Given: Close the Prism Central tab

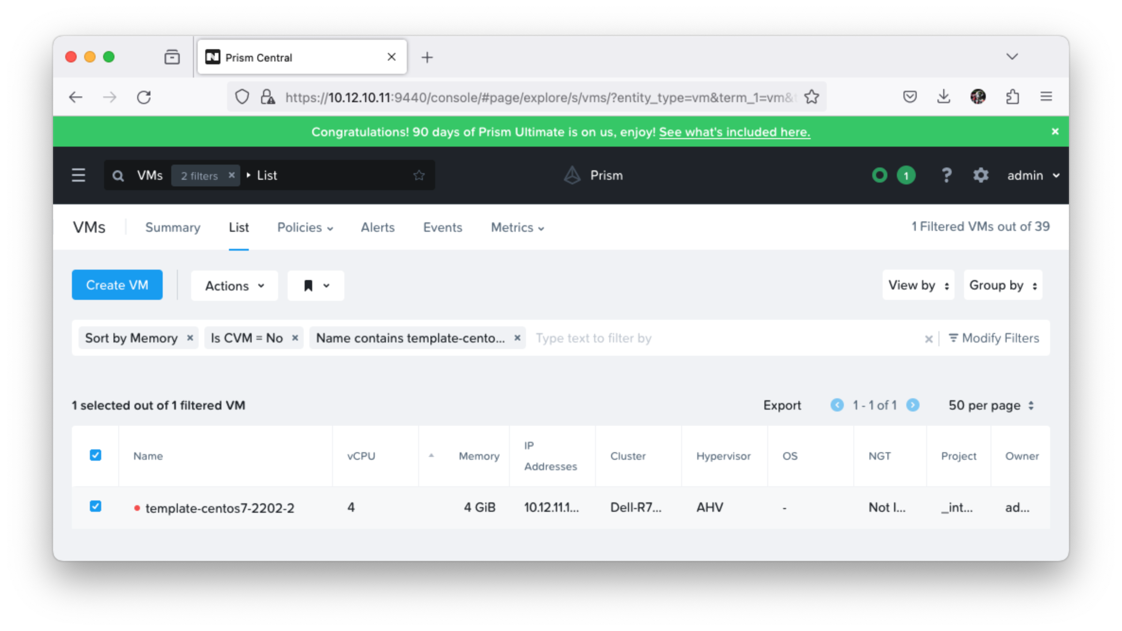Looking at the screenshot, I should coord(392,57).
